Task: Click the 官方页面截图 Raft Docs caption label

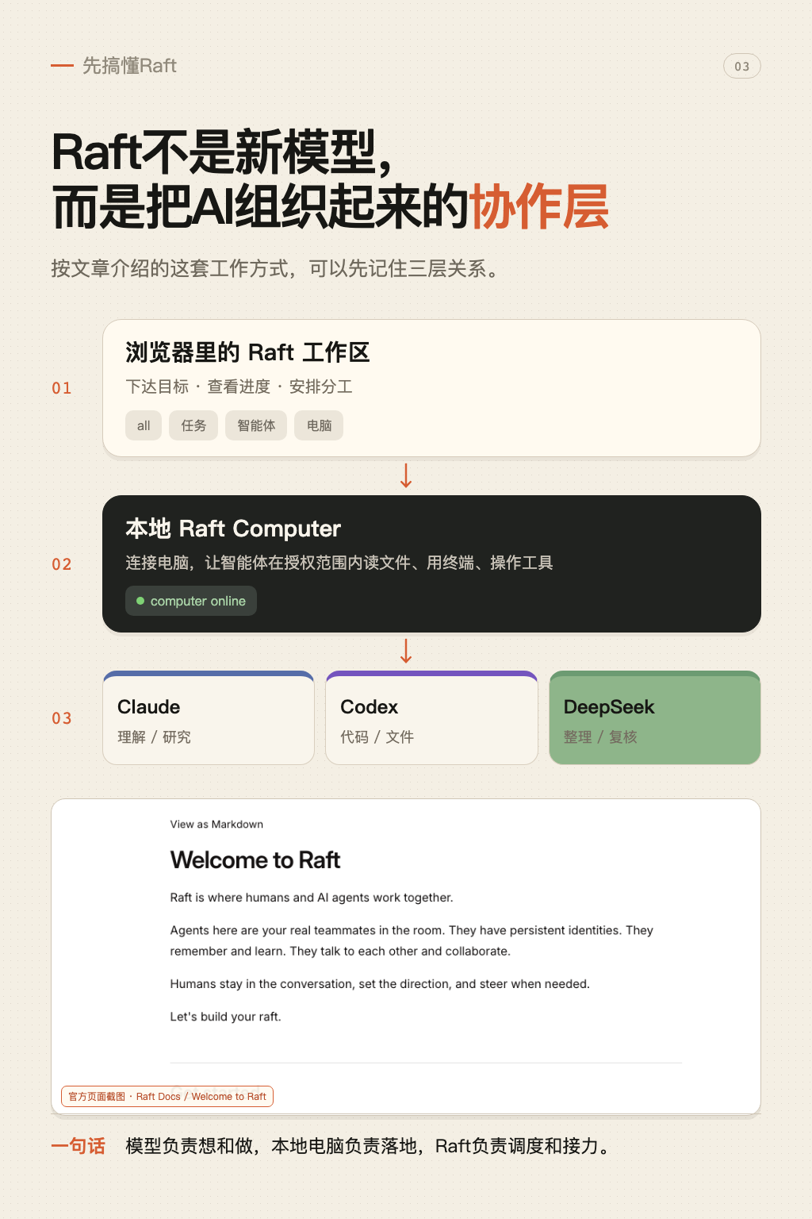Action: tap(167, 1096)
